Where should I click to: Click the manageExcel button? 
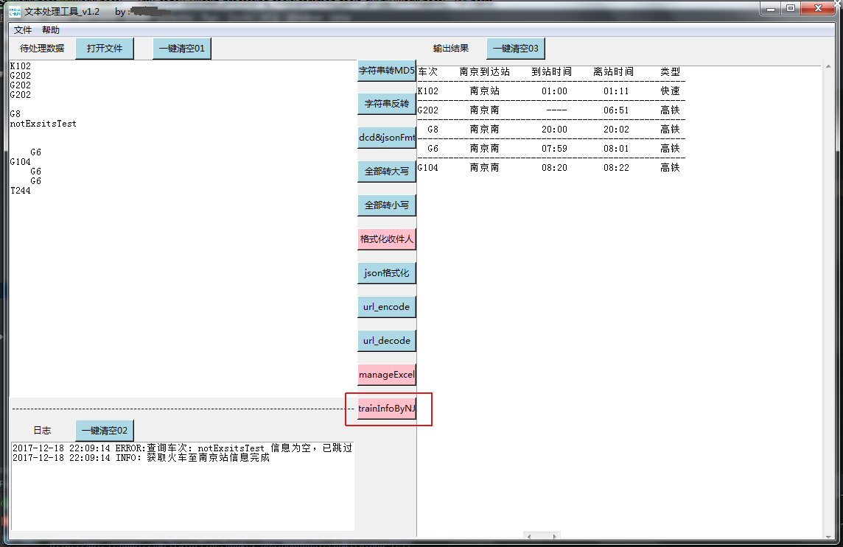coord(387,375)
